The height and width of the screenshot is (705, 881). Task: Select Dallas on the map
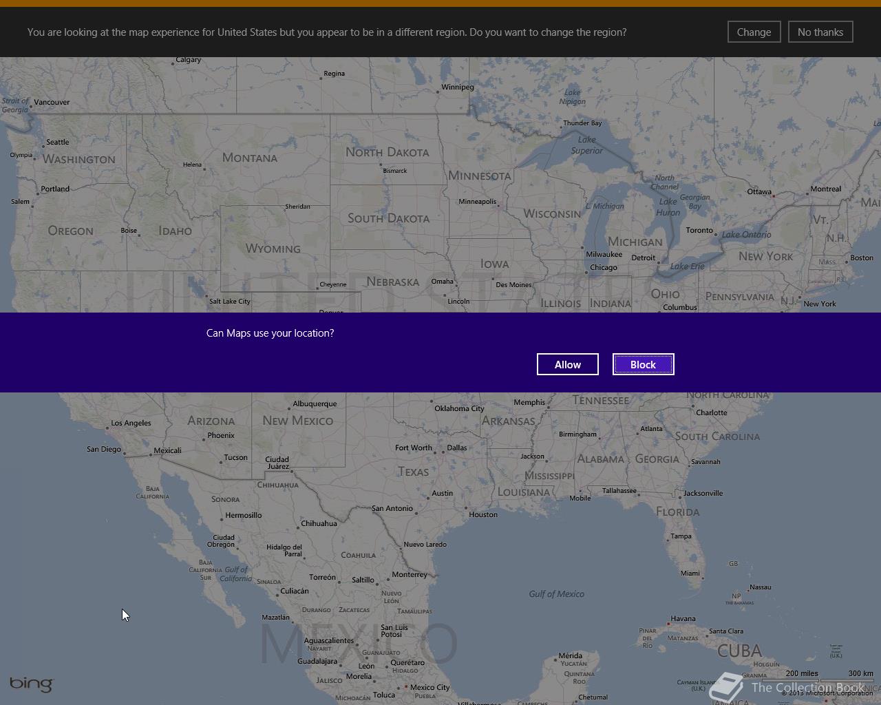(457, 448)
